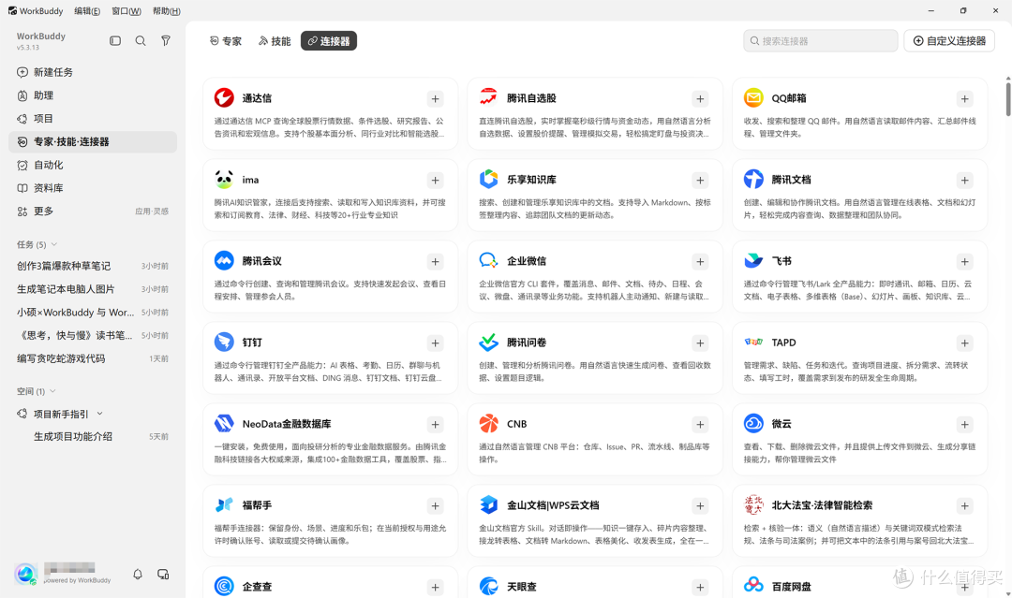Viewport: 1012px width, 598px height.
Task: Open 资料库 in the sidebar
Action: point(92,188)
